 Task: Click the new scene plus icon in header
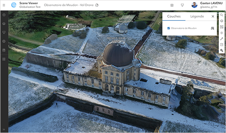(x=172, y=5)
